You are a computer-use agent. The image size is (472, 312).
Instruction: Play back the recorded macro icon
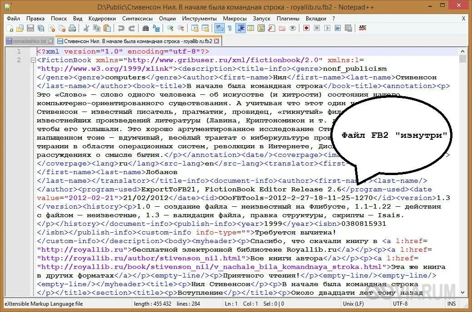pos(327,28)
